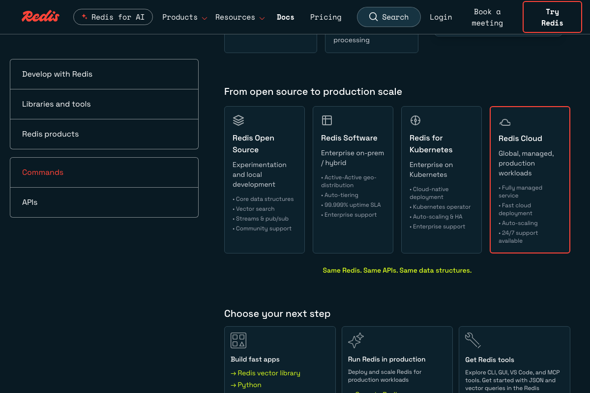Expand Products via its chevron arrow
590x393 pixels.
205,18
